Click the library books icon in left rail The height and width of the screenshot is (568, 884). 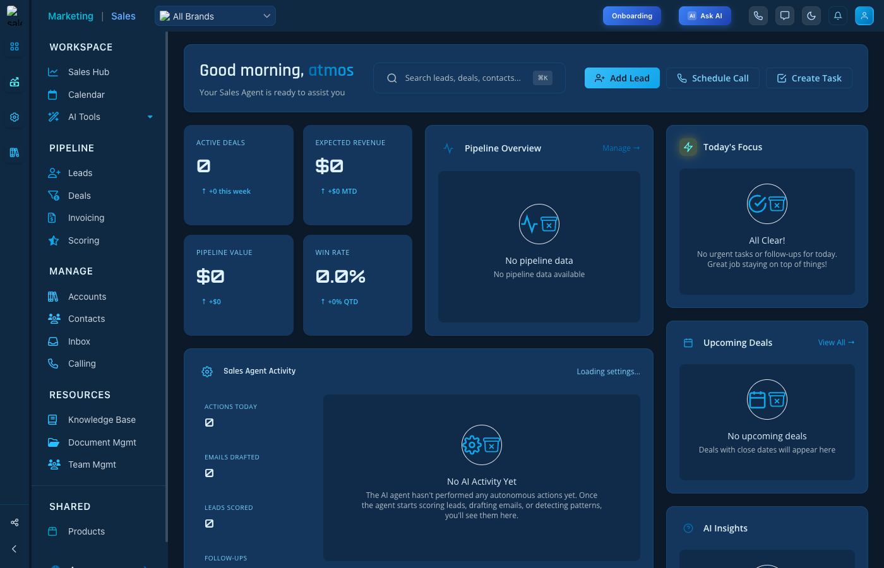click(x=15, y=152)
